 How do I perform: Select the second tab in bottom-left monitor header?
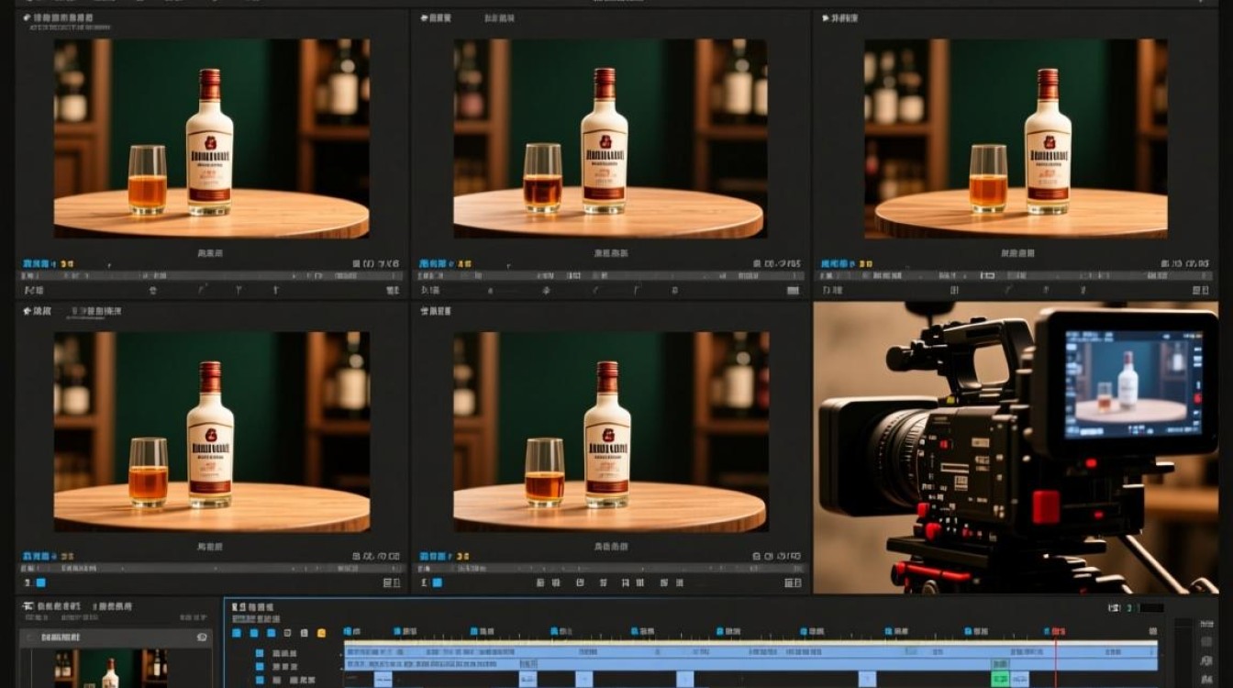95,311
